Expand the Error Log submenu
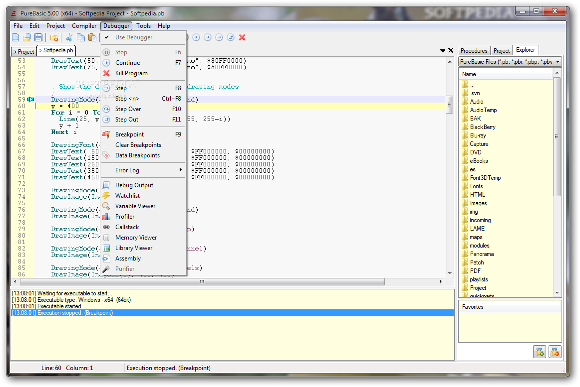Screen dimensions: 580x387 point(144,170)
